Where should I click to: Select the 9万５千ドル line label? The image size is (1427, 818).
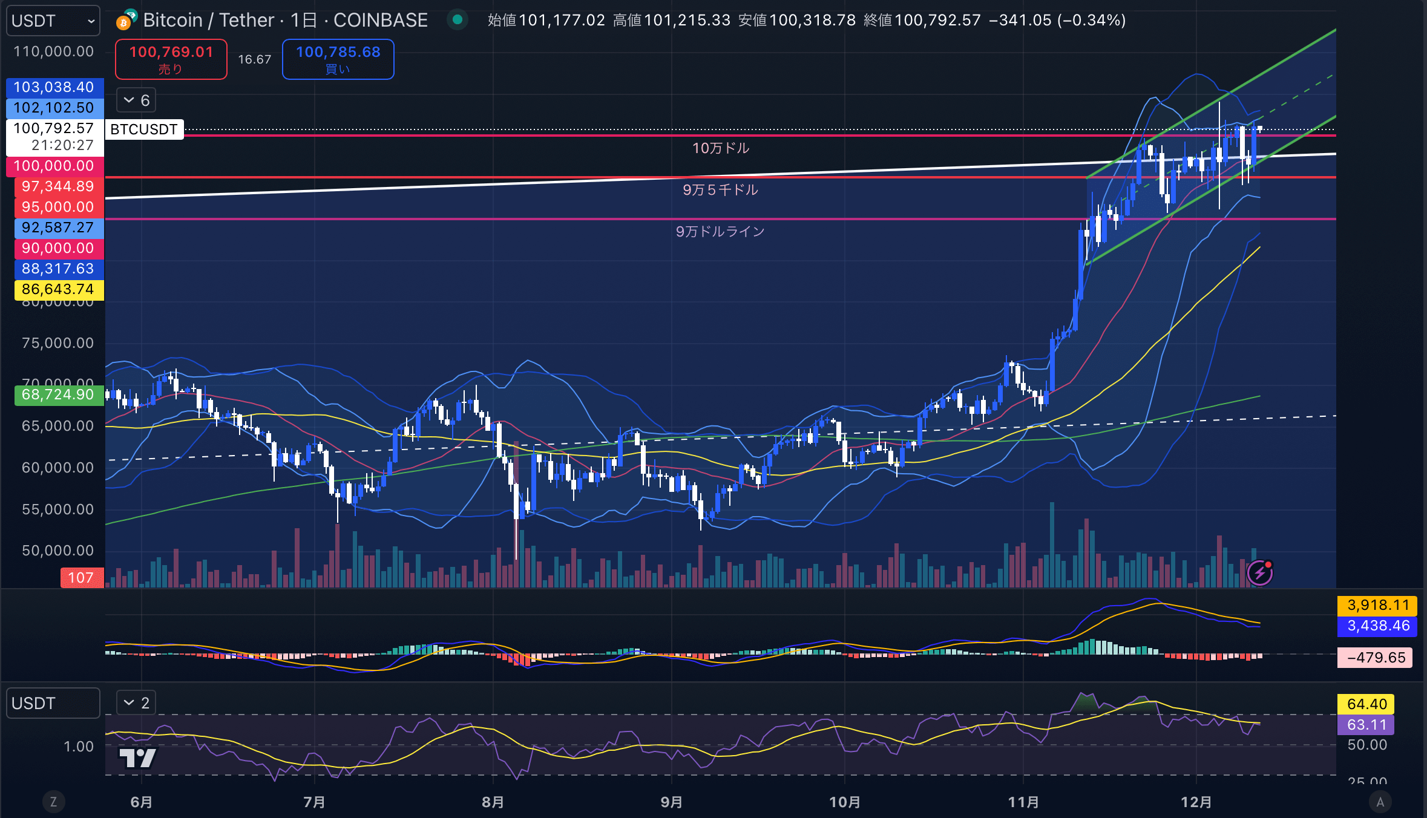click(720, 190)
